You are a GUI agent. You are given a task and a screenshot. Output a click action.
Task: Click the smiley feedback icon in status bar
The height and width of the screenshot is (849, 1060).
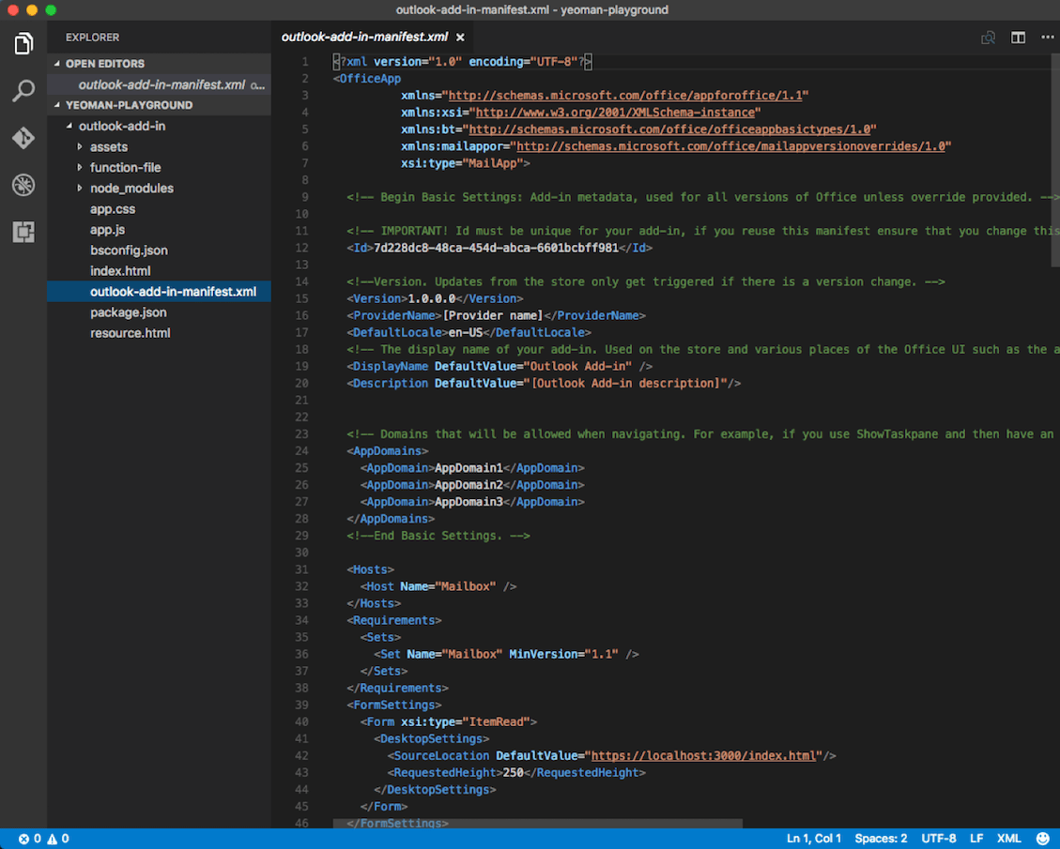[x=1041, y=837]
